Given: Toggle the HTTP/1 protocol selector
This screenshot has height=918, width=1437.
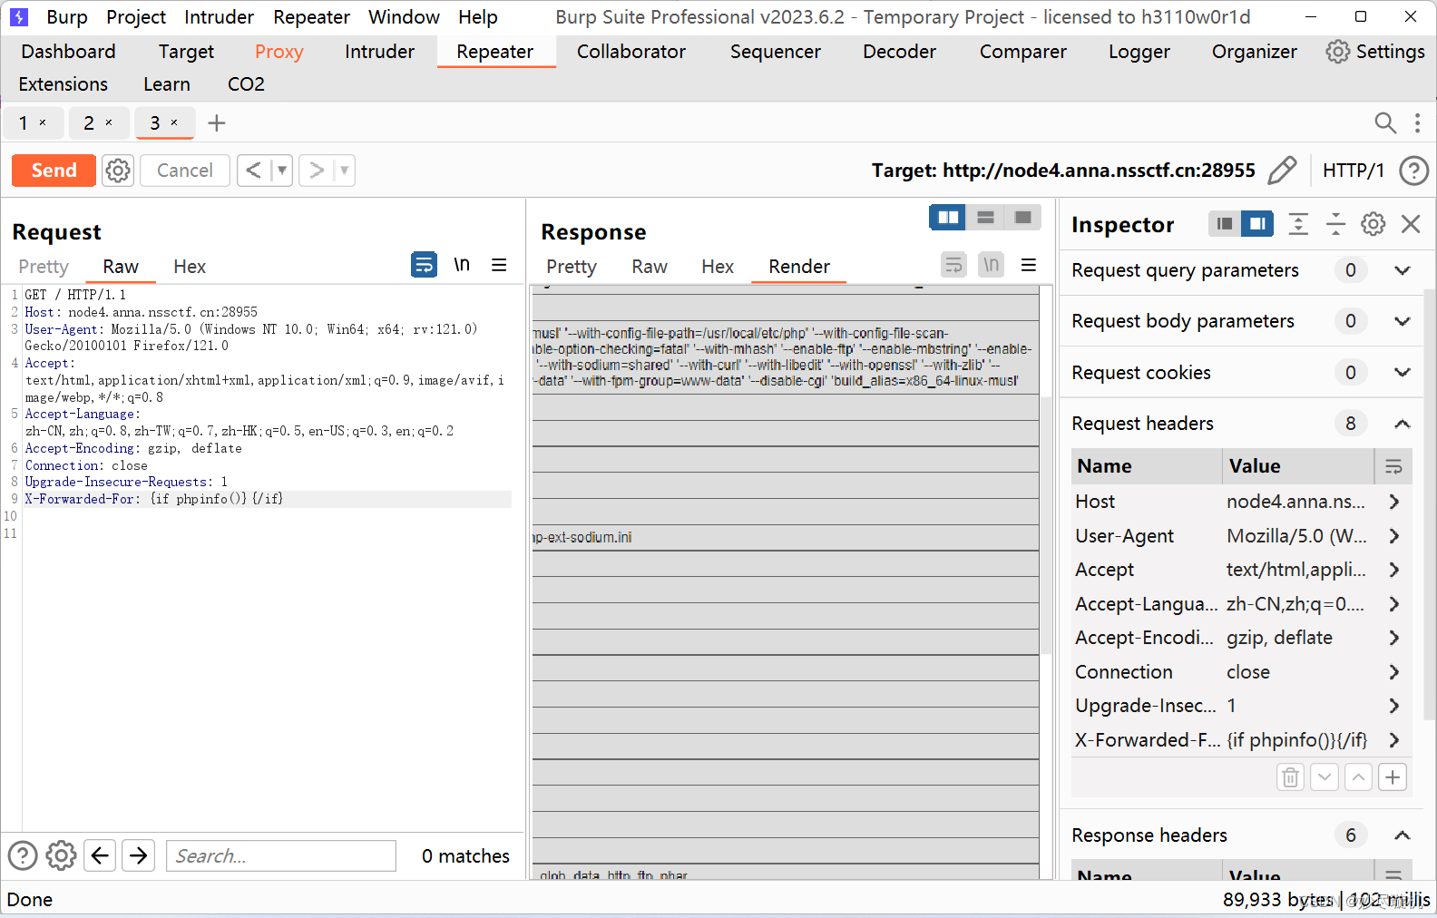Looking at the screenshot, I should pos(1353,171).
